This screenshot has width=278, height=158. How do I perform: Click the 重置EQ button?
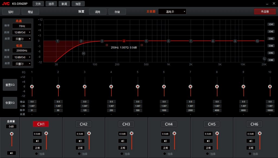(x=10, y=85)
